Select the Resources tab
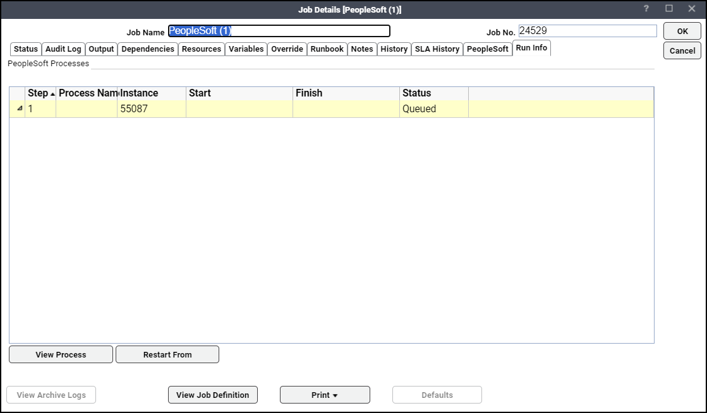The height and width of the screenshot is (413, 707). pos(202,49)
